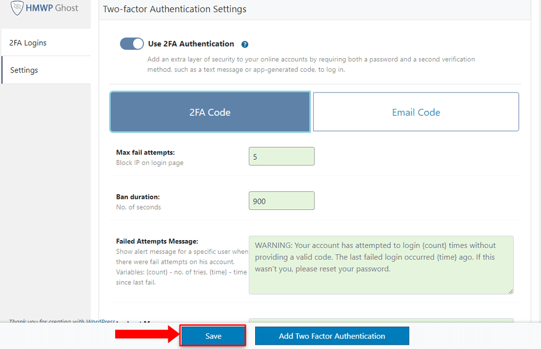Select the 2FA Code tab
Image resolution: width=541 pixels, height=349 pixels.
point(210,112)
